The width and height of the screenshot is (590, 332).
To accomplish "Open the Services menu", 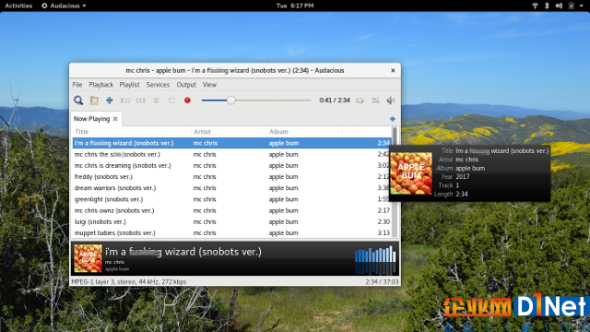I will coord(158,85).
